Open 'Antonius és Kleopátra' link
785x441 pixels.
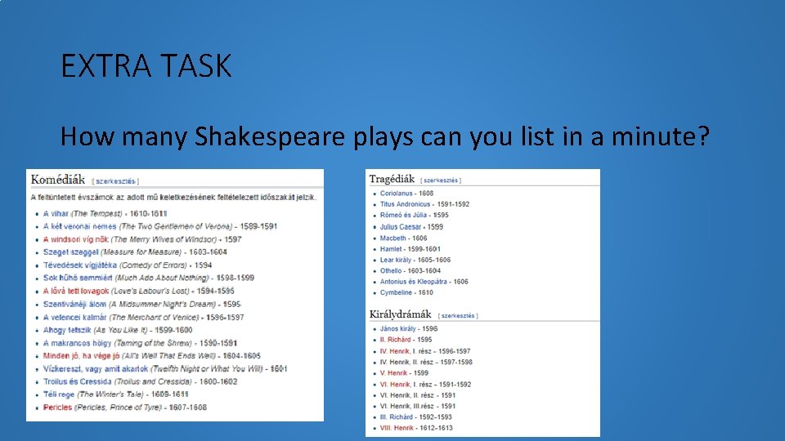tap(414, 282)
